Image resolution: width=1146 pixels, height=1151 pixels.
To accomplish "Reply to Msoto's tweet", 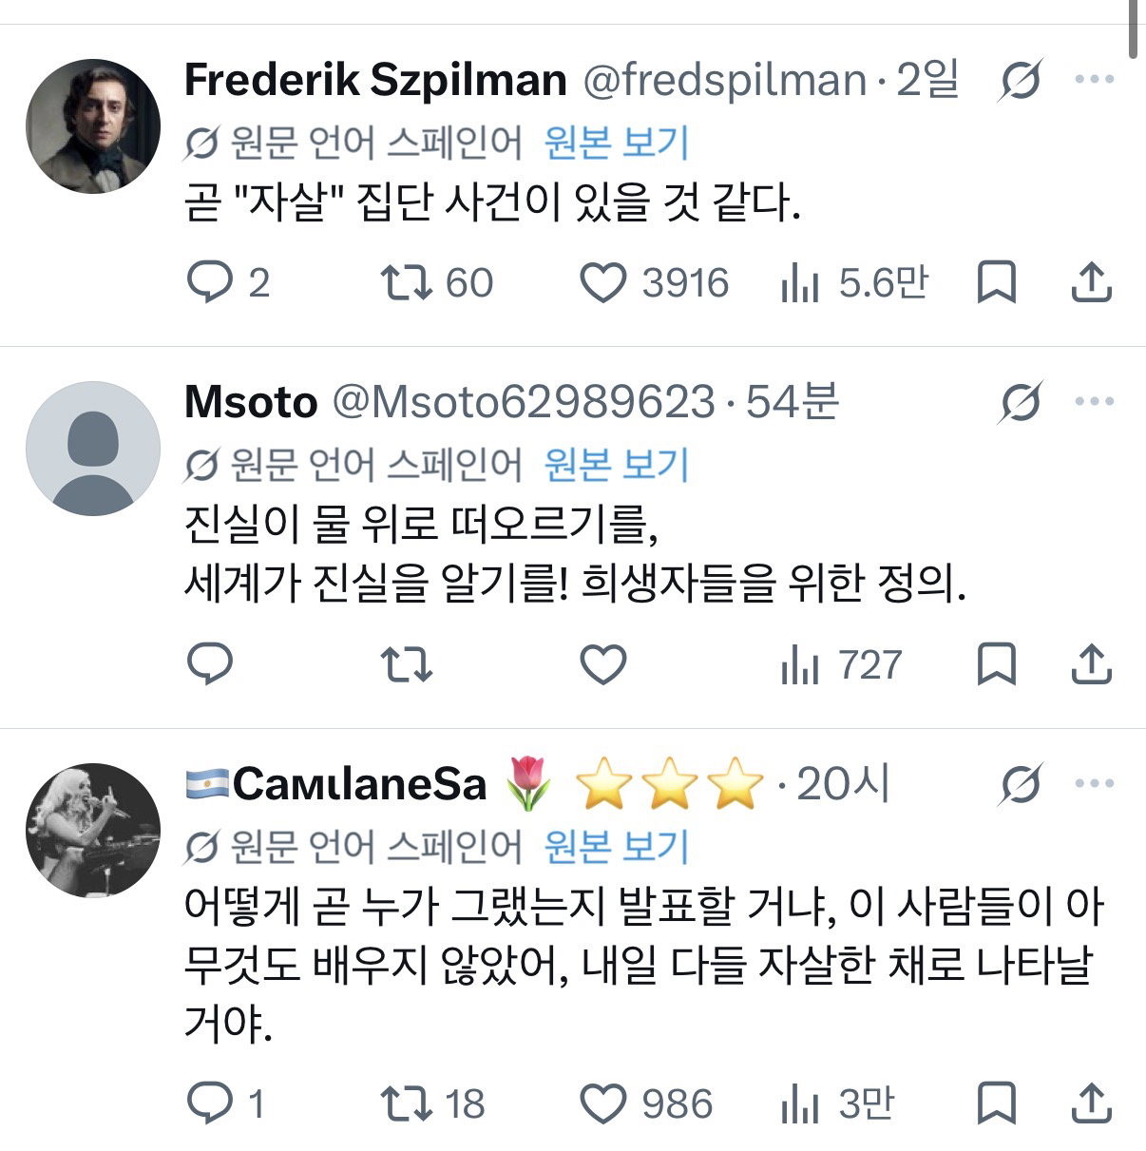I will pyautogui.click(x=210, y=664).
